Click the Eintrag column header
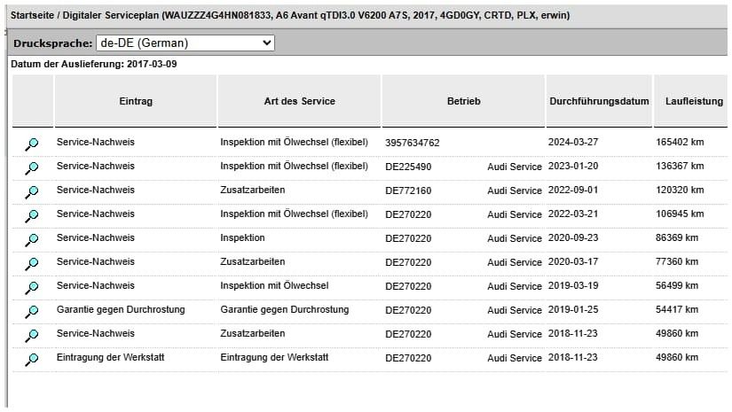This screenshot has height=412, width=732. (x=136, y=101)
